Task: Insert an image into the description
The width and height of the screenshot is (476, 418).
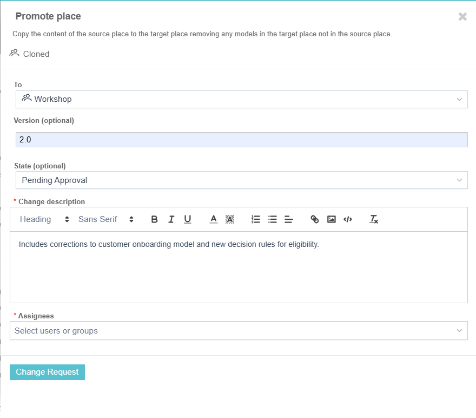Action: (x=332, y=219)
